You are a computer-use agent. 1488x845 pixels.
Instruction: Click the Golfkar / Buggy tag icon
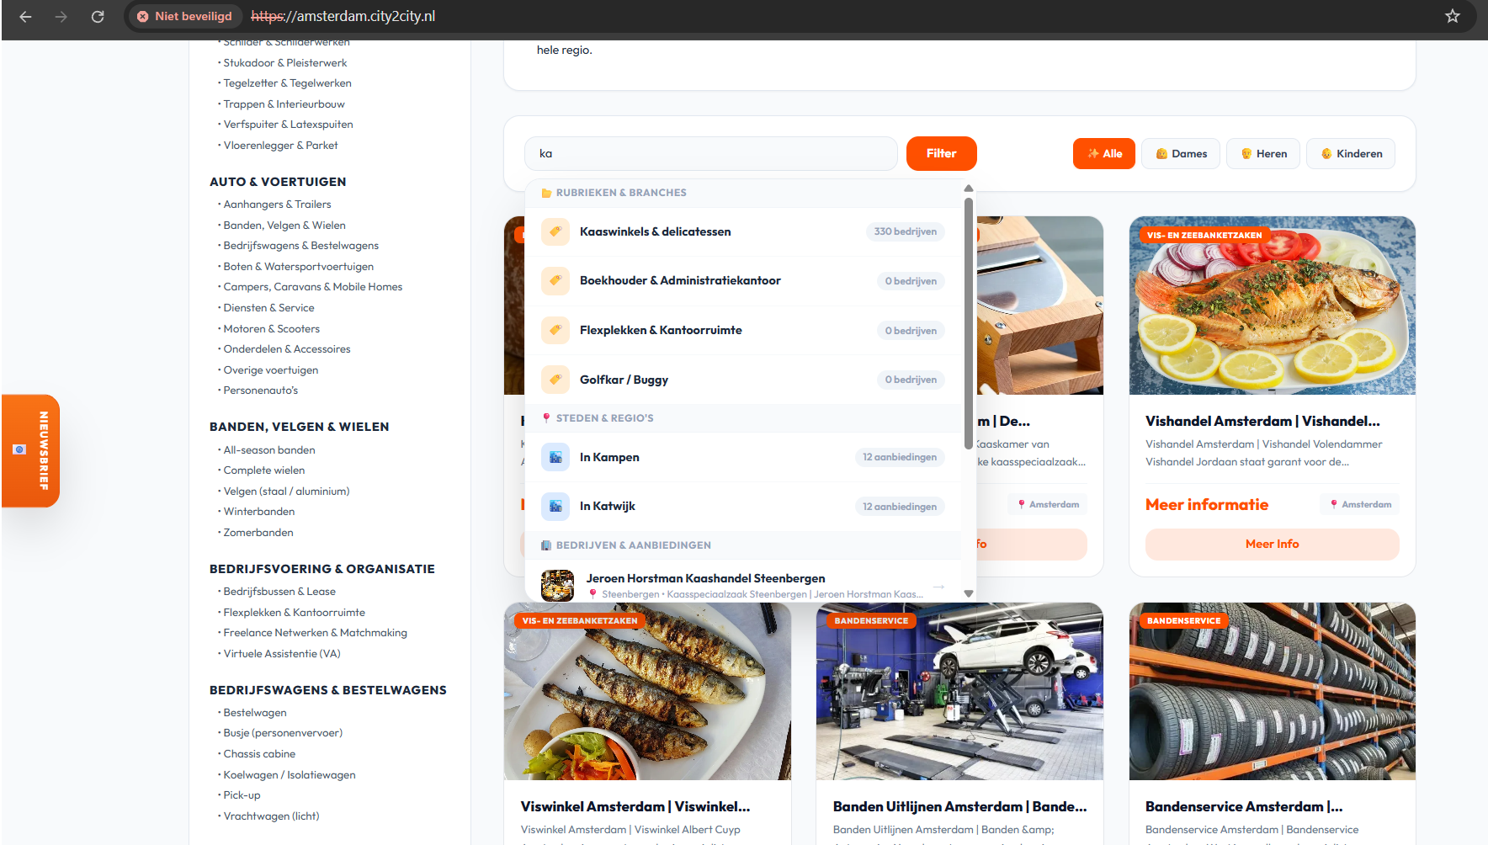555,380
